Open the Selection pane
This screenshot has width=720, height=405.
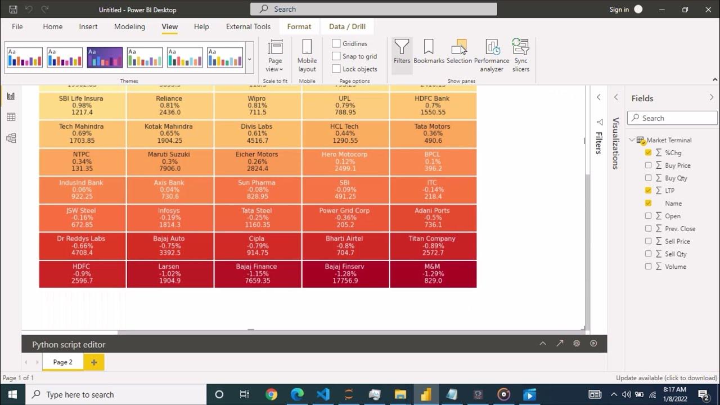tap(459, 52)
